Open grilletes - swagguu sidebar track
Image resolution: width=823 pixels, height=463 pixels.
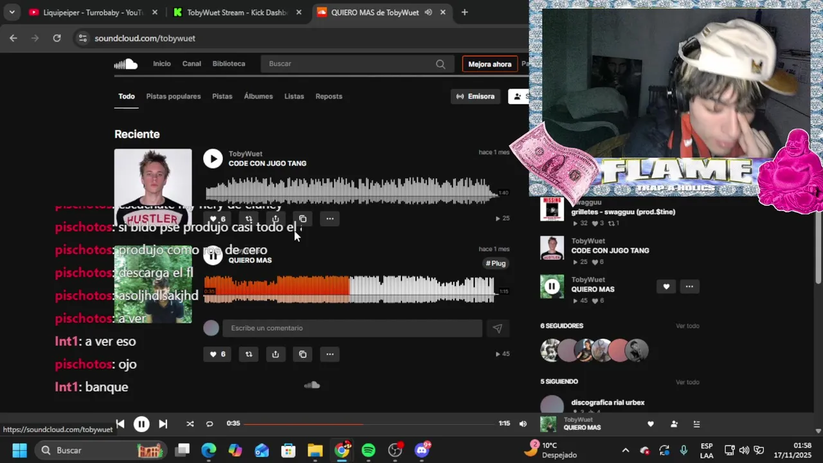[623, 212]
